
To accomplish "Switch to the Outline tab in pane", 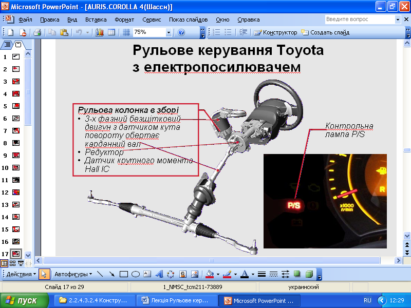I will pos(7,45).
